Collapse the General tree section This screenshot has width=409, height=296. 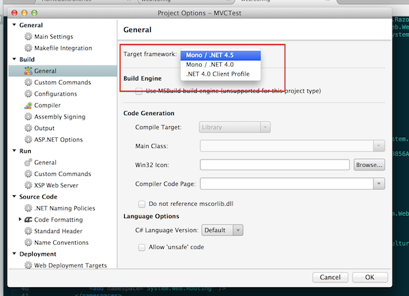14,25
